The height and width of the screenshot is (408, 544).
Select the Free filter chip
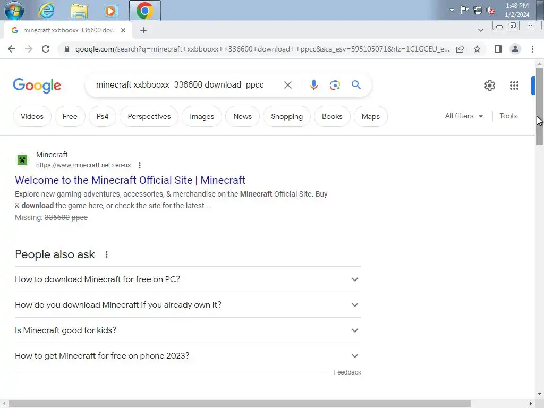point(70,116)
